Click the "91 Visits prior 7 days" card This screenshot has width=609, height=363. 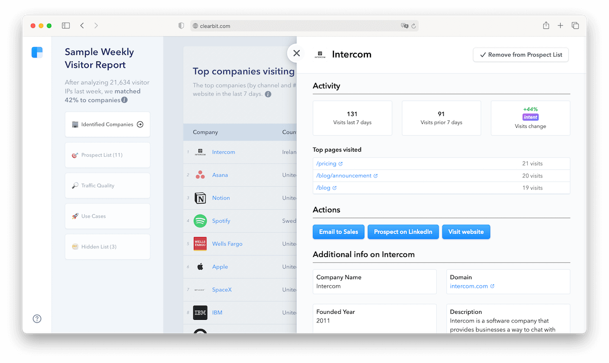[x=441, y=118]
